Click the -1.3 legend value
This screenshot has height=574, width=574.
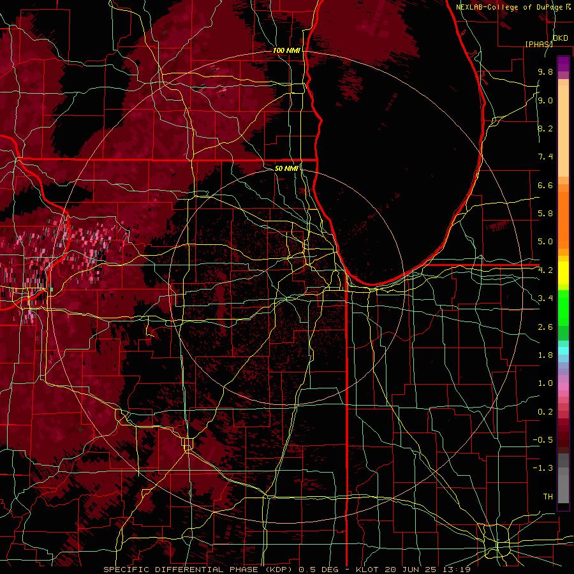(x=543, y=468)
